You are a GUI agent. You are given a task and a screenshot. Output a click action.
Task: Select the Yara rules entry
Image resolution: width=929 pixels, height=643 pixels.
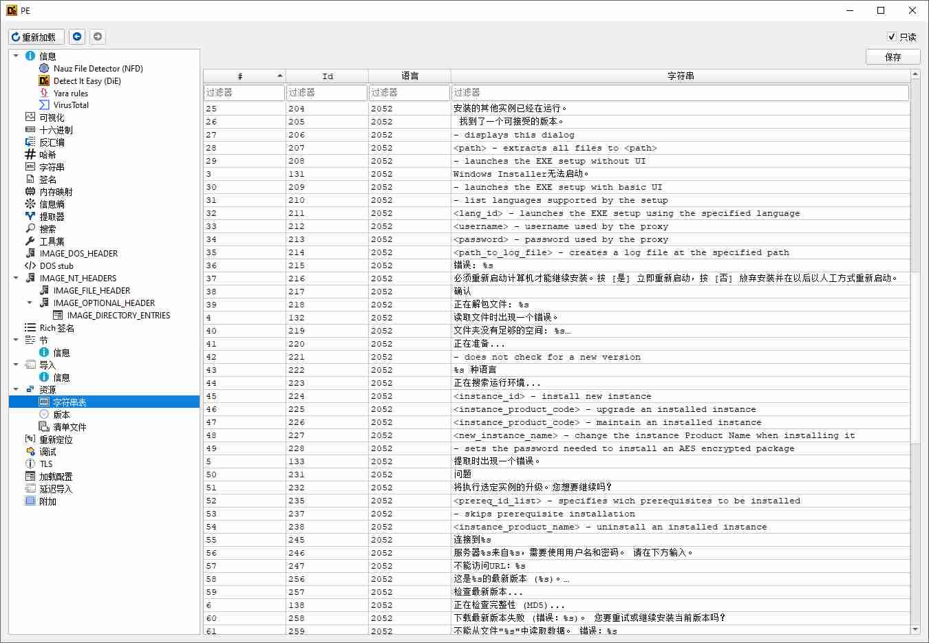tap(70, 94)
